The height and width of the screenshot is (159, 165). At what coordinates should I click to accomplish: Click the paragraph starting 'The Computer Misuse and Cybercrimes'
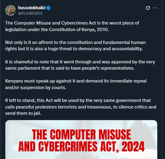[72, 26]
